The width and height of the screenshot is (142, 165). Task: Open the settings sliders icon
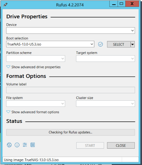point(25,145)
